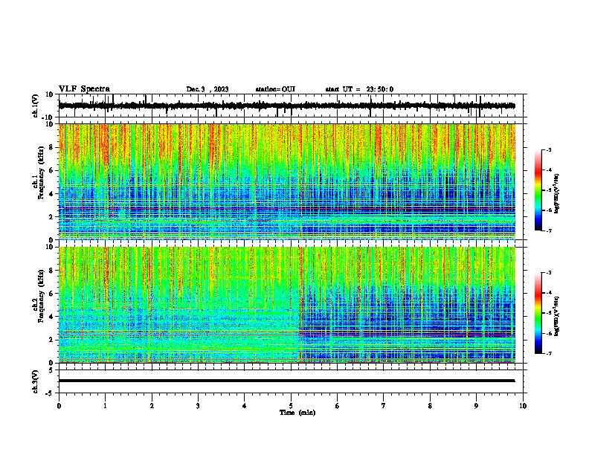Click the 'Time (min)' x-axis label

tap(297, 413)
